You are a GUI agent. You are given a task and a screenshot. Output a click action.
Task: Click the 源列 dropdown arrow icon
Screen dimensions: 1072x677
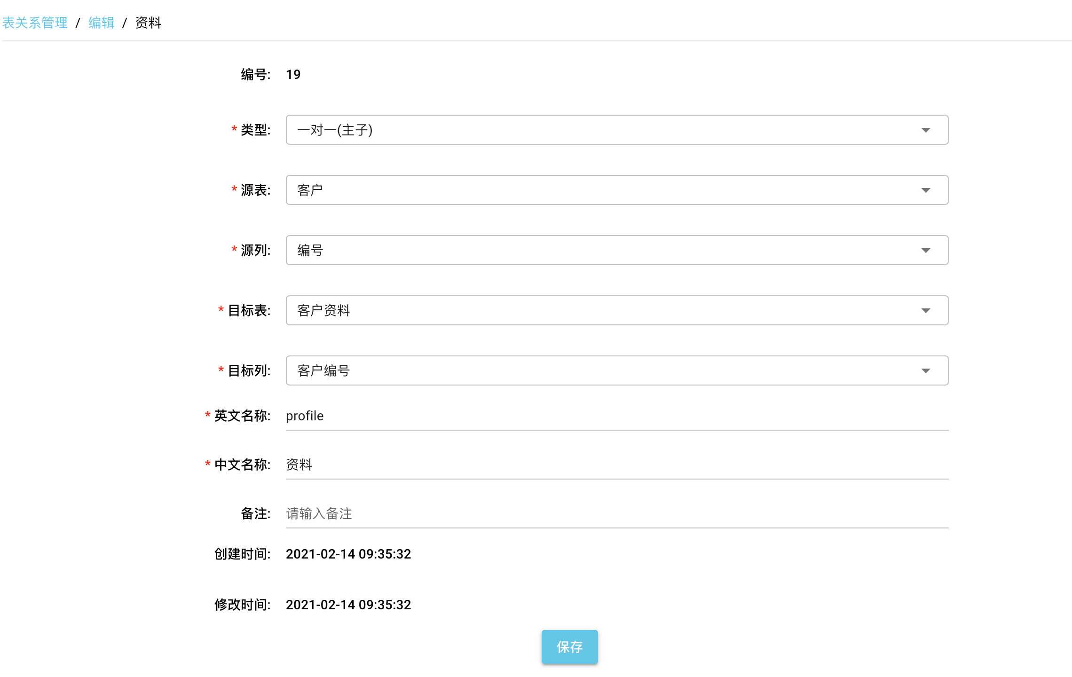click(925, 251)
